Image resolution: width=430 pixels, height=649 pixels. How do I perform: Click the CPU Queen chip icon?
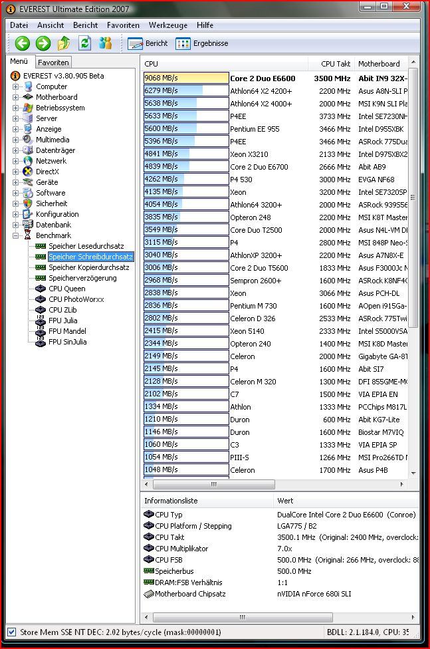coord(41,289)
